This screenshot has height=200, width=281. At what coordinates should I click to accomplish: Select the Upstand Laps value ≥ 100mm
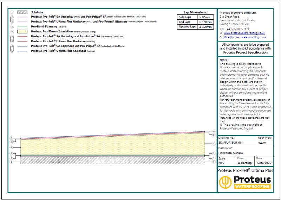pos(205,27)
